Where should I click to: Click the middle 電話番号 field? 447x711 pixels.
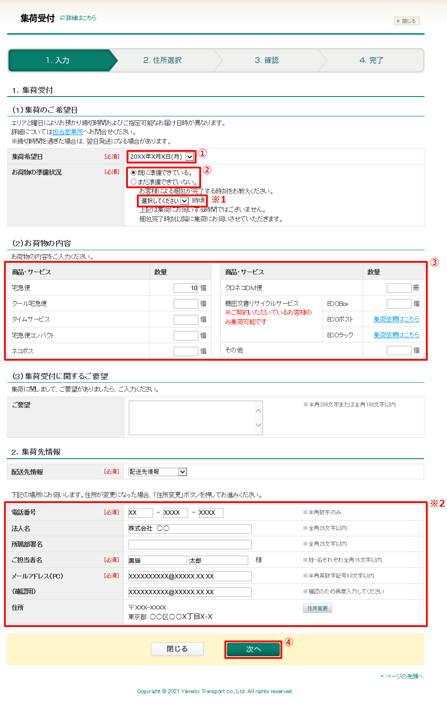175,513
